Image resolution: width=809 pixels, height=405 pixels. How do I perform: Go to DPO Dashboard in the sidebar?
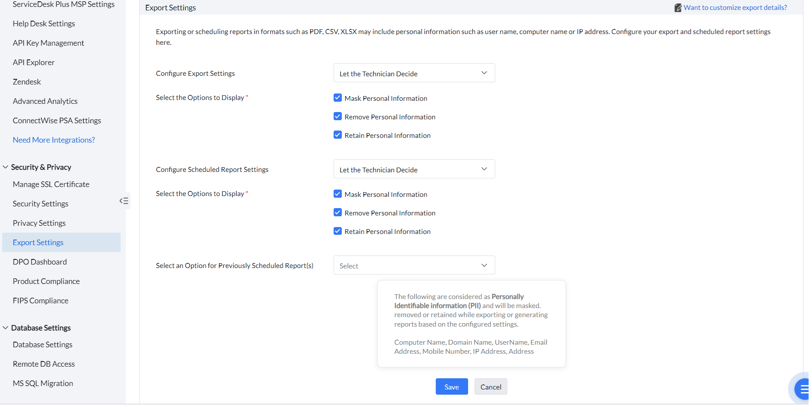tap(40, 262)
